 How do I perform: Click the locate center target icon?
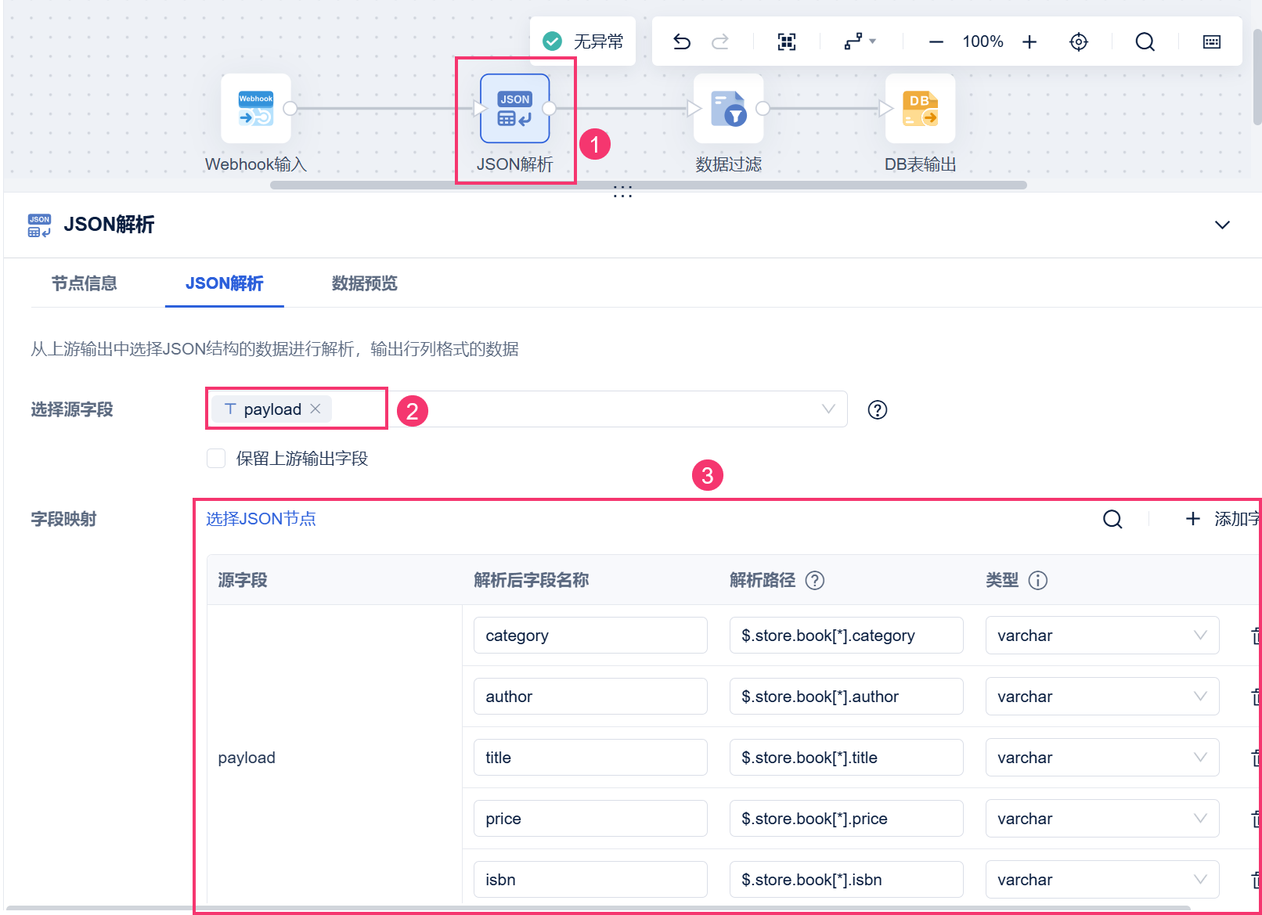1079,41
